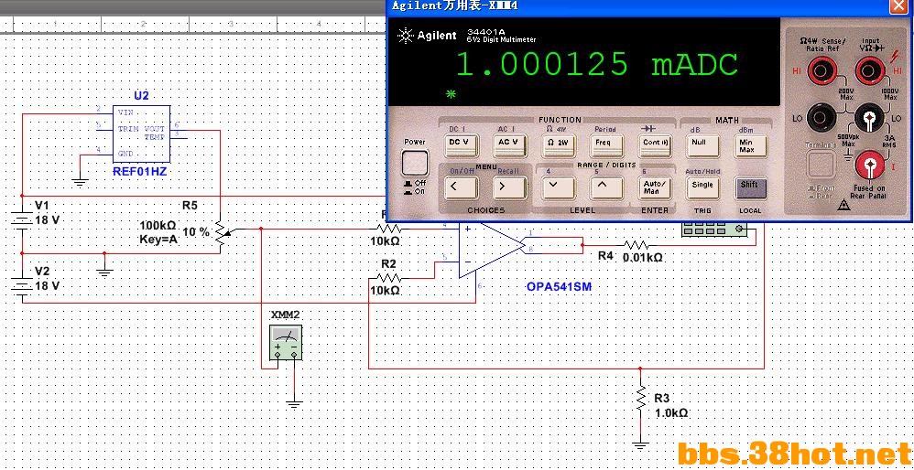
Task: Select the ground symbol near V1/V2 junction
Action: pyautogui.click(x=104, y=272)
